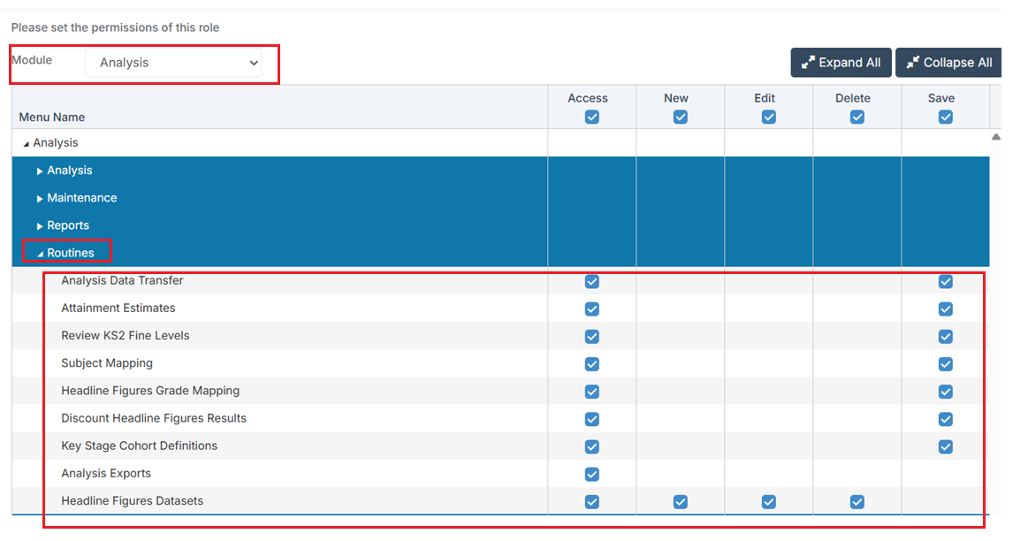Toggle the Access column header checkbox

[x=591, y=117]
